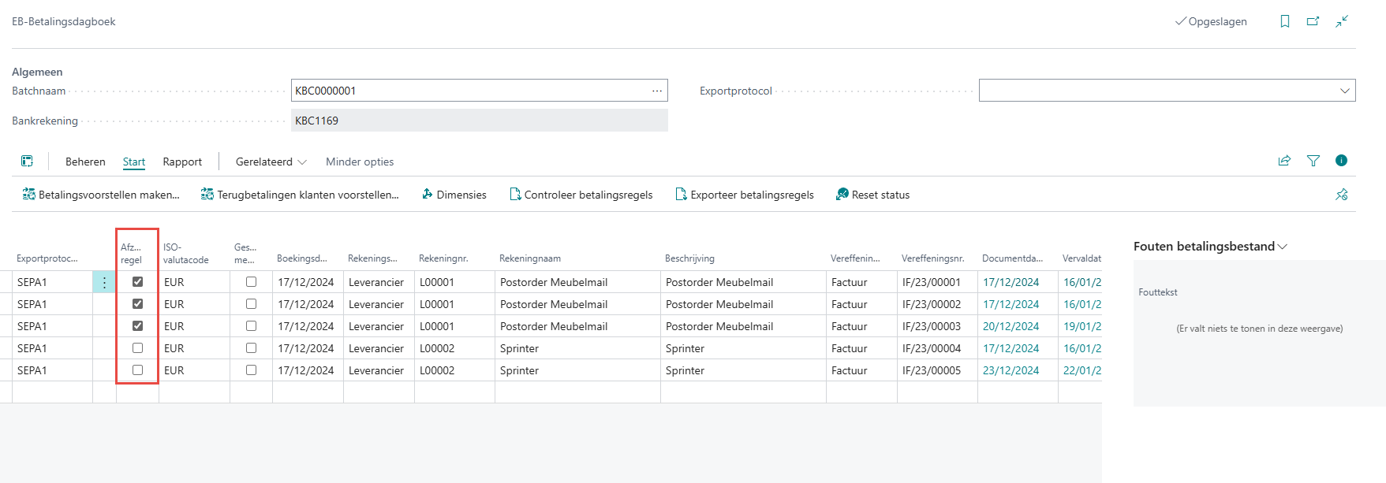Viewport: 1386px width, 483px height.
Task: Click the pin action bar icon
Action: [1341, 195]
